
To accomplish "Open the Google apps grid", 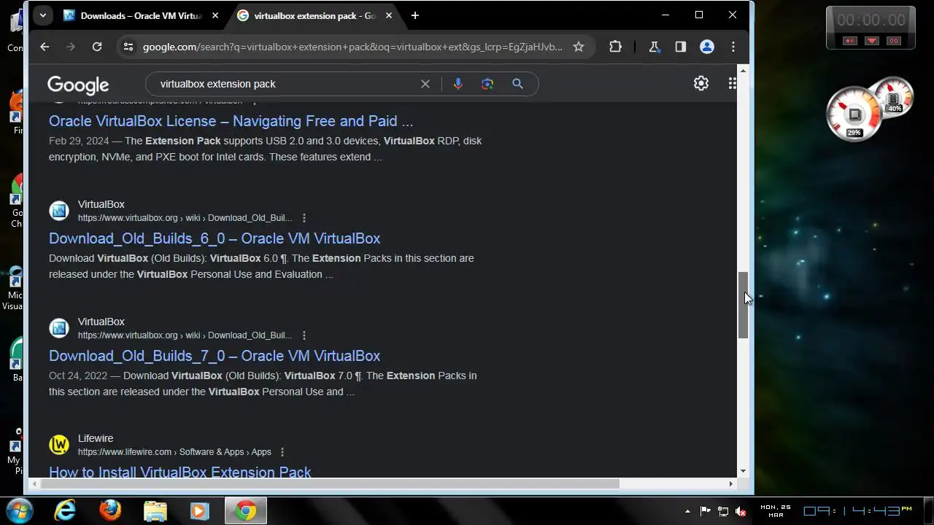I will (x=732, y=84).
